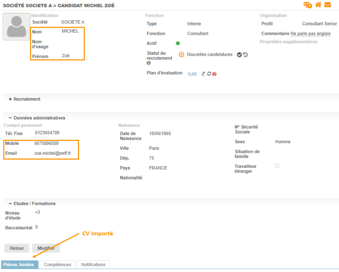The width and height of the screenshot is (339, 272).
Task: Open the Notifications tab
Action: click(93, 265)
